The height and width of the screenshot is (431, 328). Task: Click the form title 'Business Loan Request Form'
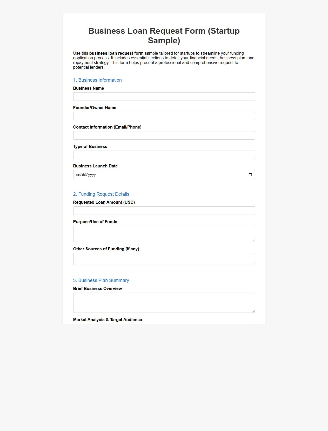coord(164,31)
